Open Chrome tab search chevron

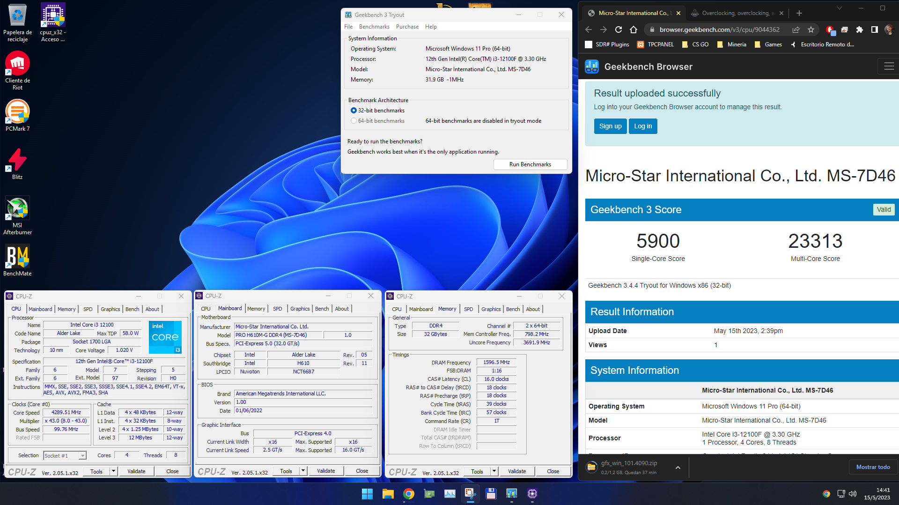839,8
